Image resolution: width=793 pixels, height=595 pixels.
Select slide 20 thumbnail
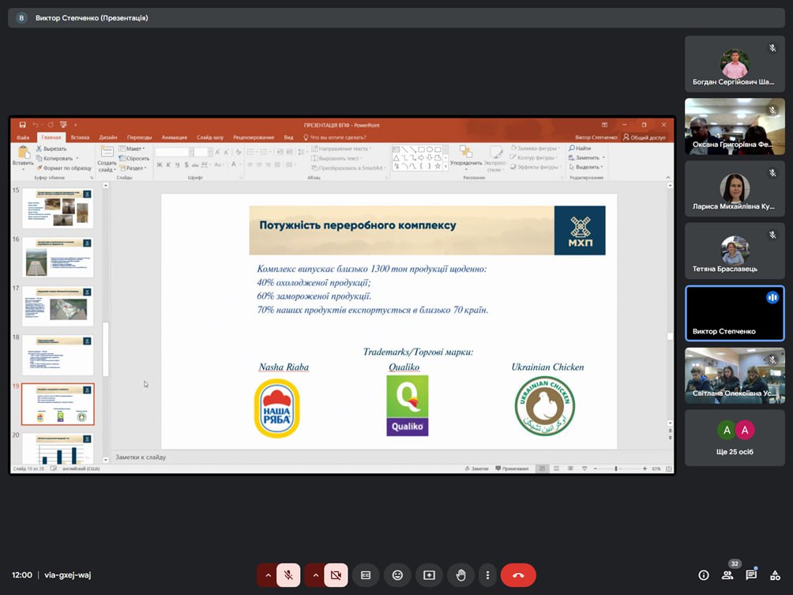58,448
